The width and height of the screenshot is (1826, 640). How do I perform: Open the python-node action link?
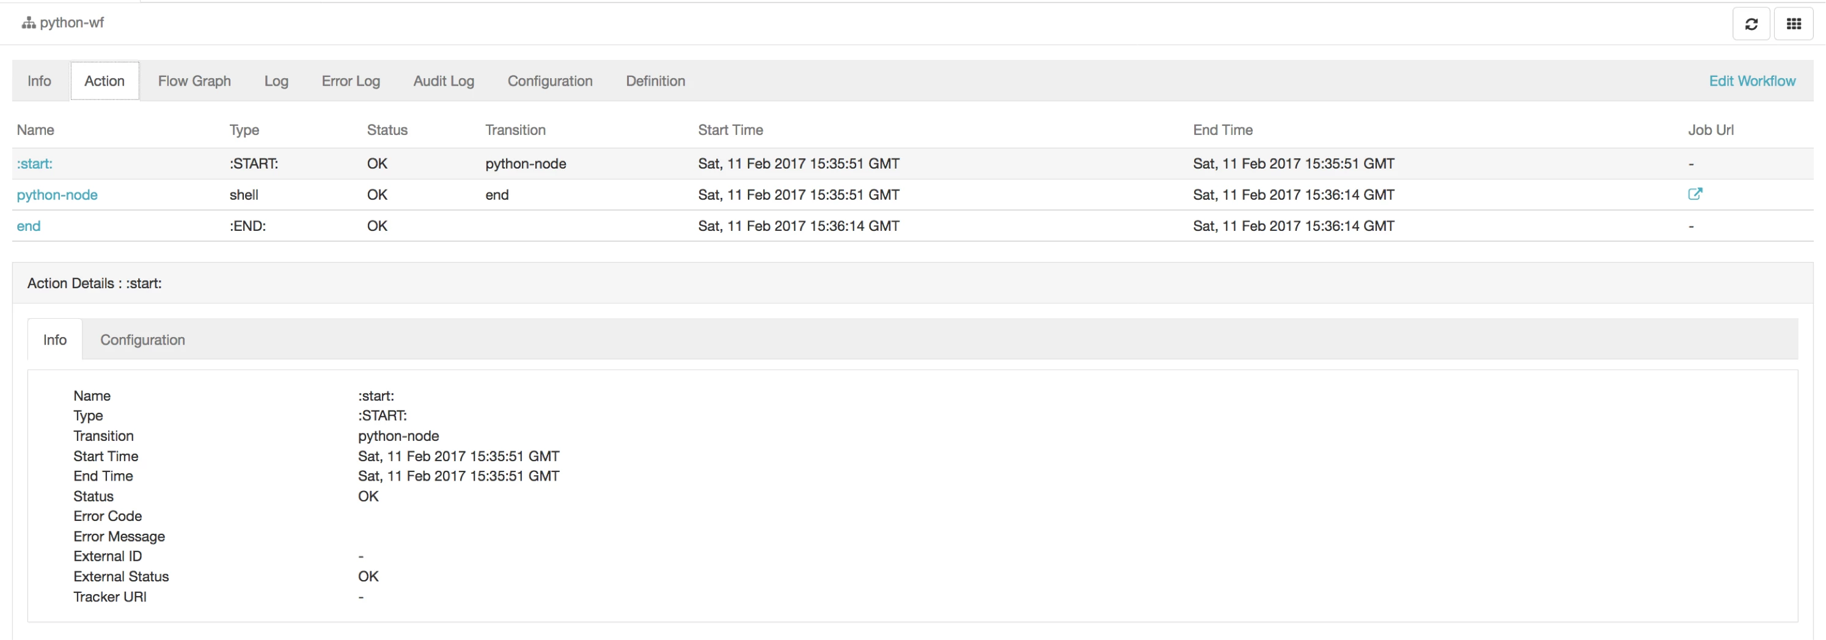pos(57,195)
